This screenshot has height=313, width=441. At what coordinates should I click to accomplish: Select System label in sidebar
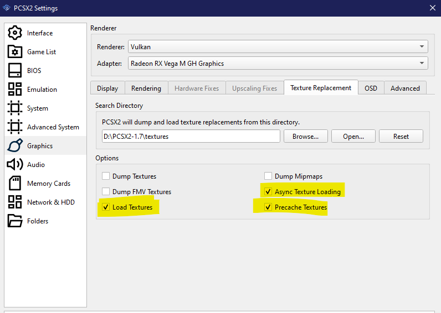38,108
